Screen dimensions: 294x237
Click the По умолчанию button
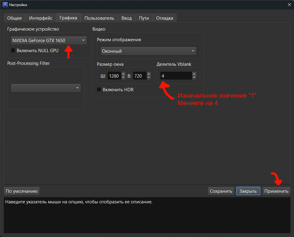21,191
